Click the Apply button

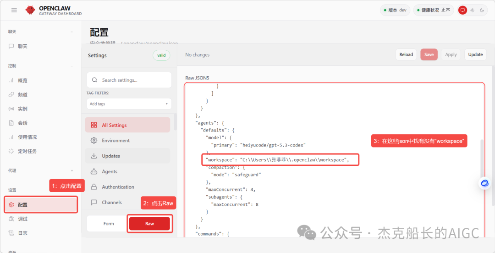(451, 54)
